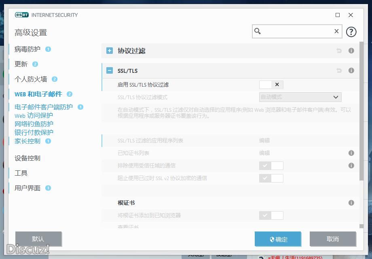Click the revert arrow beside SSL/TLS header
Viewport: 372px width, 259px height.
point(339,70)
